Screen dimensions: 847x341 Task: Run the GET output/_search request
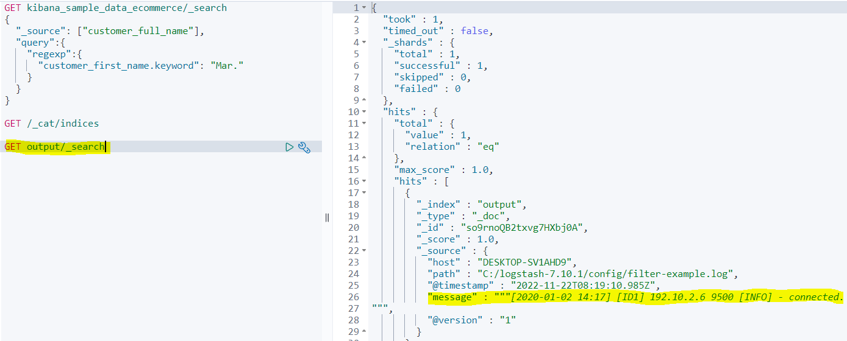(x=290, y=147)
